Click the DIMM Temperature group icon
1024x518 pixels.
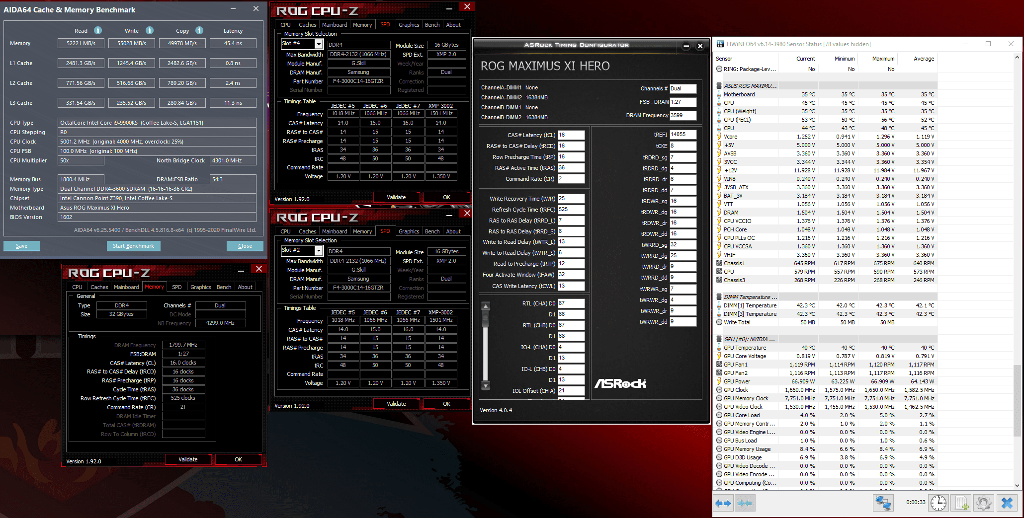719,297
